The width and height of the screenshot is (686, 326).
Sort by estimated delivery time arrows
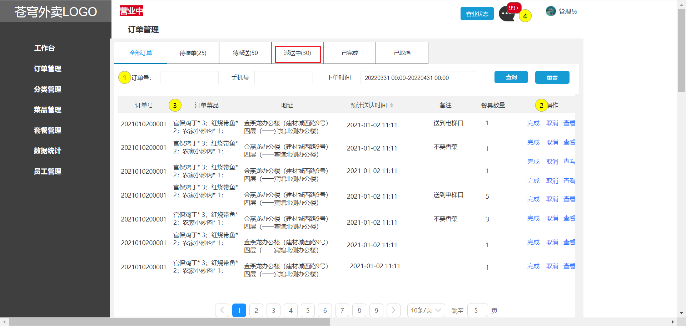tap(392, 105)
